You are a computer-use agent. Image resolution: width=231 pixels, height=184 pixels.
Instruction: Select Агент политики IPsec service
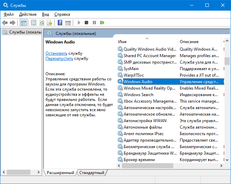171,134
